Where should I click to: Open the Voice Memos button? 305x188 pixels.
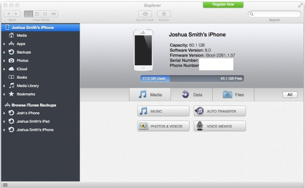pos(220,126)
